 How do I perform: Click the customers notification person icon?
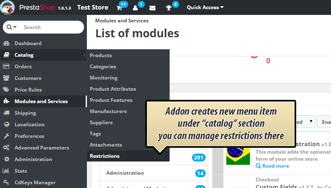135,8
